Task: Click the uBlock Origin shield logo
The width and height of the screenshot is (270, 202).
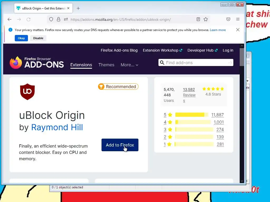Action: tap(27, 92)
